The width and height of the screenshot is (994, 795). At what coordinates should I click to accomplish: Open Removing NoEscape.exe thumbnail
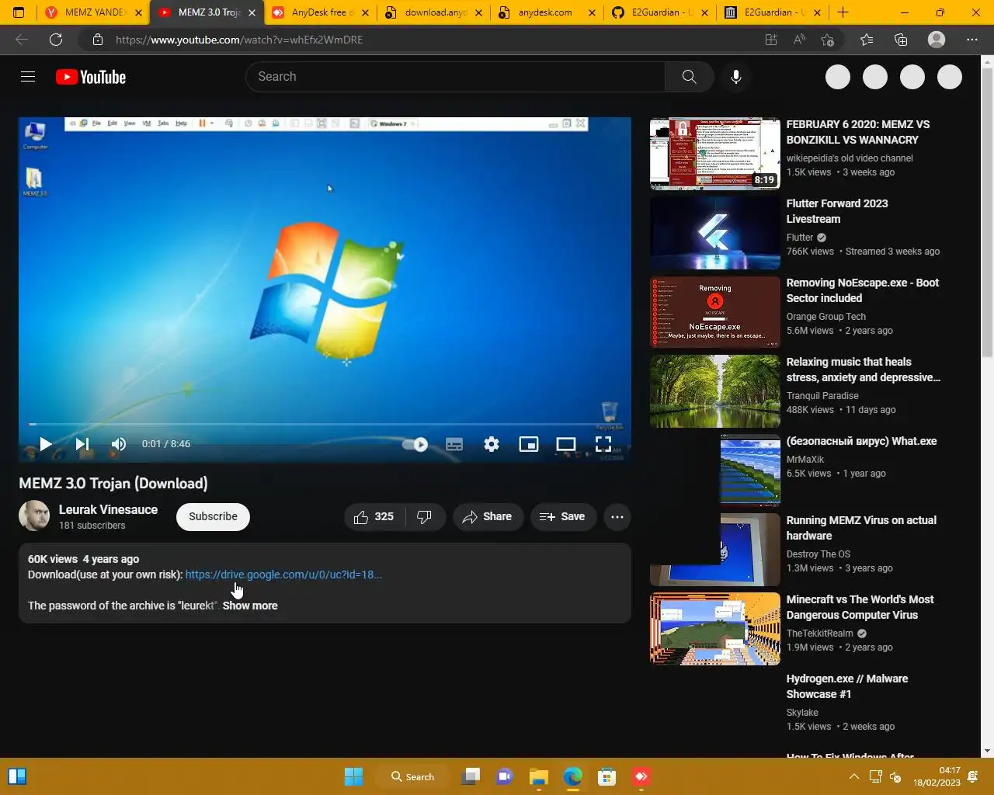pos(715,312)
